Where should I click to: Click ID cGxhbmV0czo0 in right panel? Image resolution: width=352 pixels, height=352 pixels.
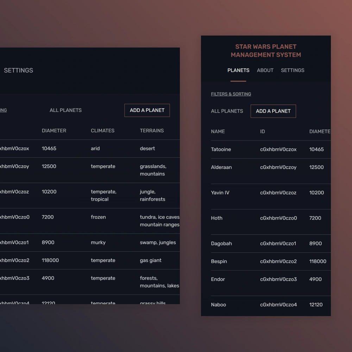click(x=278, y=218)
